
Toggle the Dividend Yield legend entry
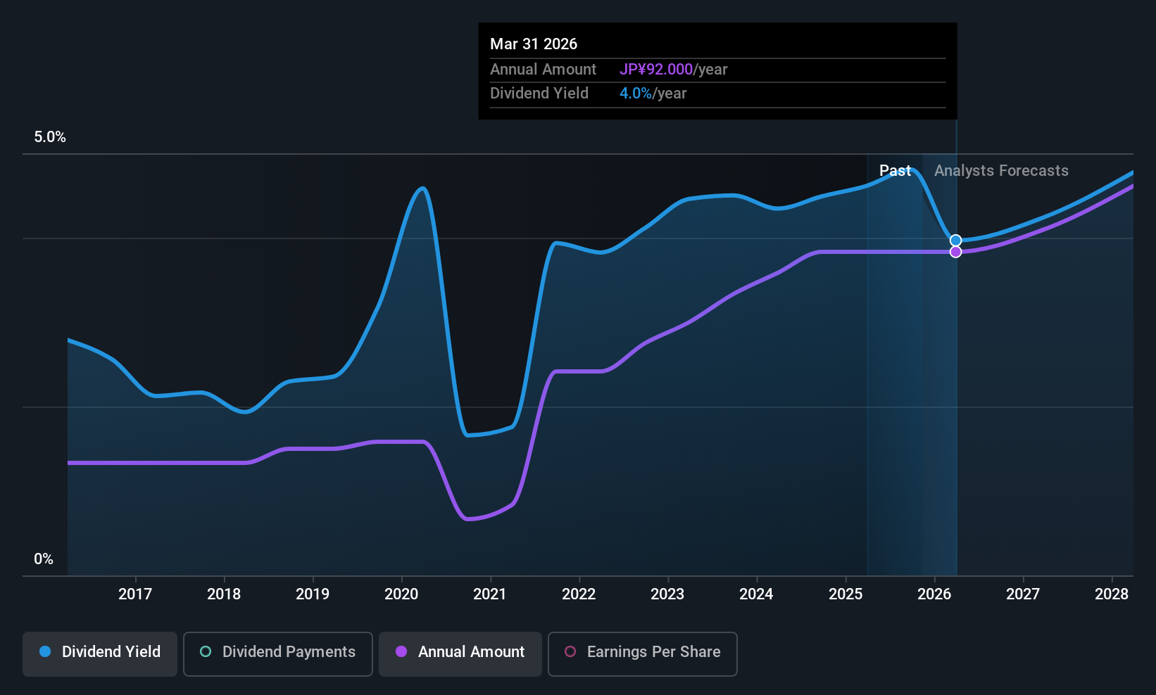tap(99, 652)
